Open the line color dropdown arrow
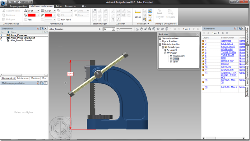 55,15
